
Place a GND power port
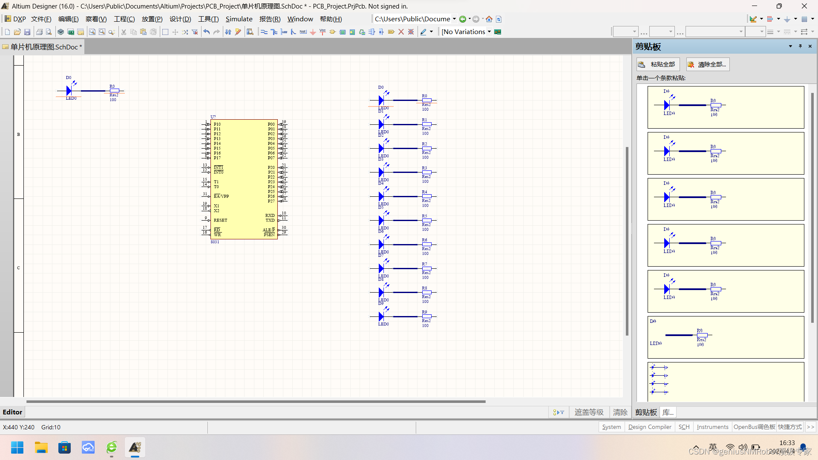pyautogui.click(x=313, y=32)
